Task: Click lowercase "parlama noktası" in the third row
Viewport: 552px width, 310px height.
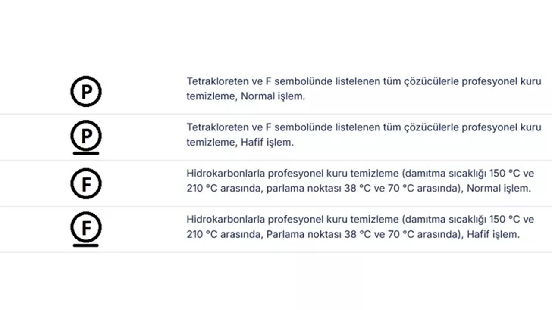Action: pos(301,189)
